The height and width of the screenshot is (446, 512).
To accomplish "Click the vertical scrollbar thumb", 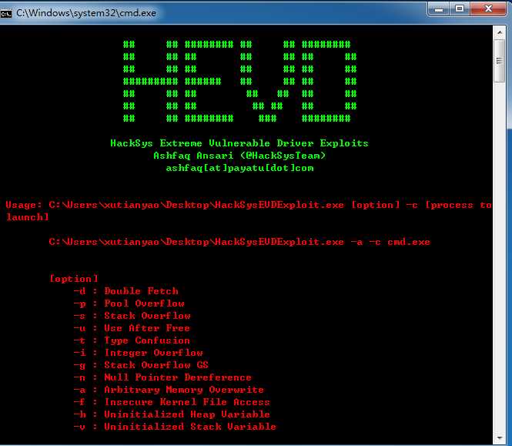I will (x=500, y=61).
